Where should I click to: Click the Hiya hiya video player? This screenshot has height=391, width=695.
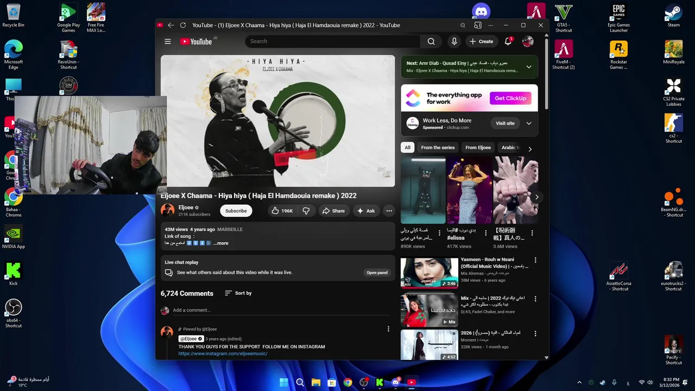pyautogui.click(x=277, y=121)
